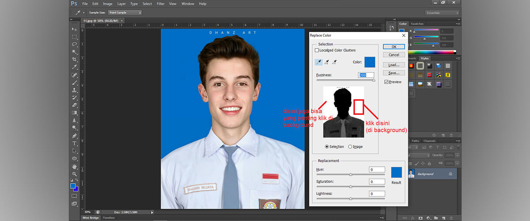Click the Result color swatch
Screen dimensions: 530x221
[x=396, y=172]
